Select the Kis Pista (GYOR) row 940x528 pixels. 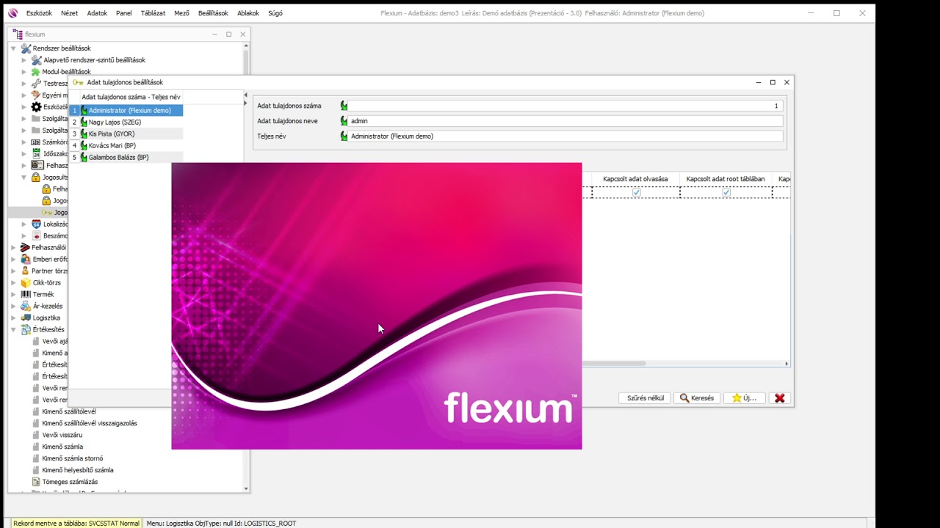(x=126, y=134)
